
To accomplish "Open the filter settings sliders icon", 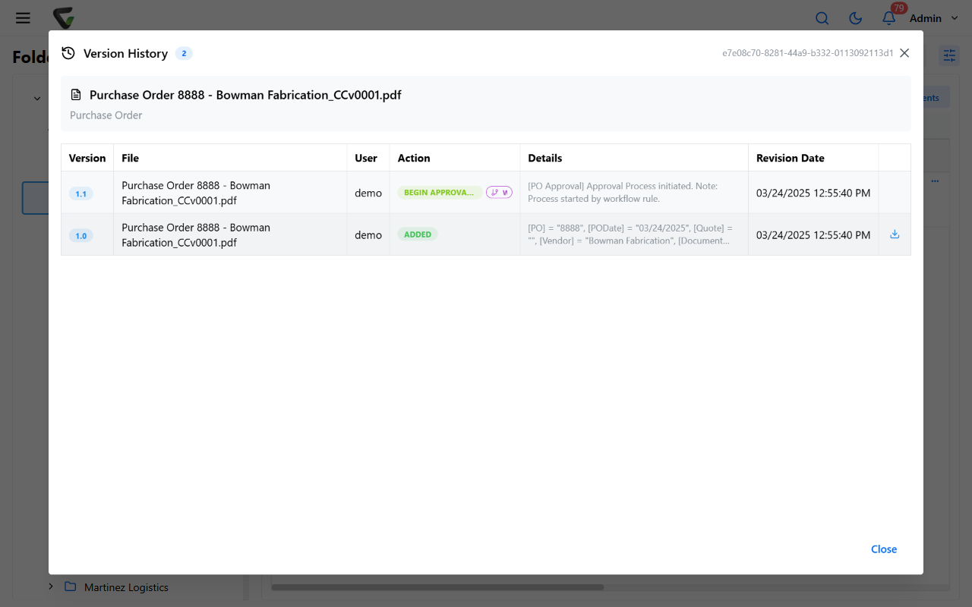I will tap(949, 55).
